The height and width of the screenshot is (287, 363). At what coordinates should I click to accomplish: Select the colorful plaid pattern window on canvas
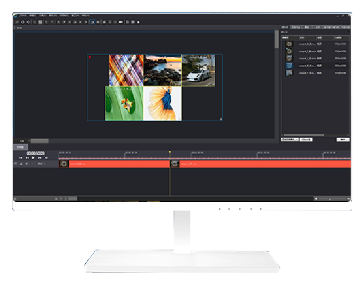[126, 70]
